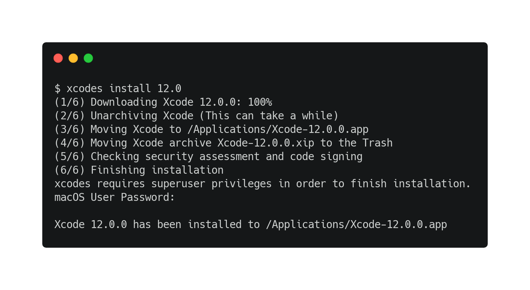The width and height of the screenshot is (530, 290).
Task: Select the "(5/6) Checking security assessment" line
Action: tap(208, 157)
